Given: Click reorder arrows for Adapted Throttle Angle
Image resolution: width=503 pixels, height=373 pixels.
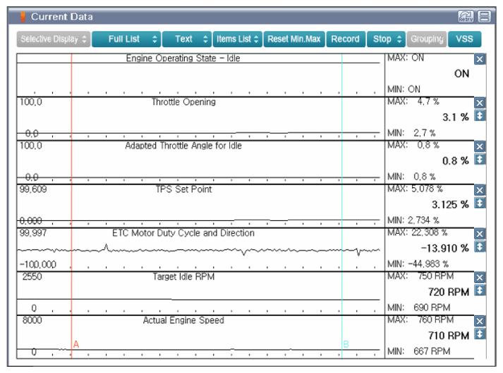Looking at the screenshot, I should (x=480, y=159).
